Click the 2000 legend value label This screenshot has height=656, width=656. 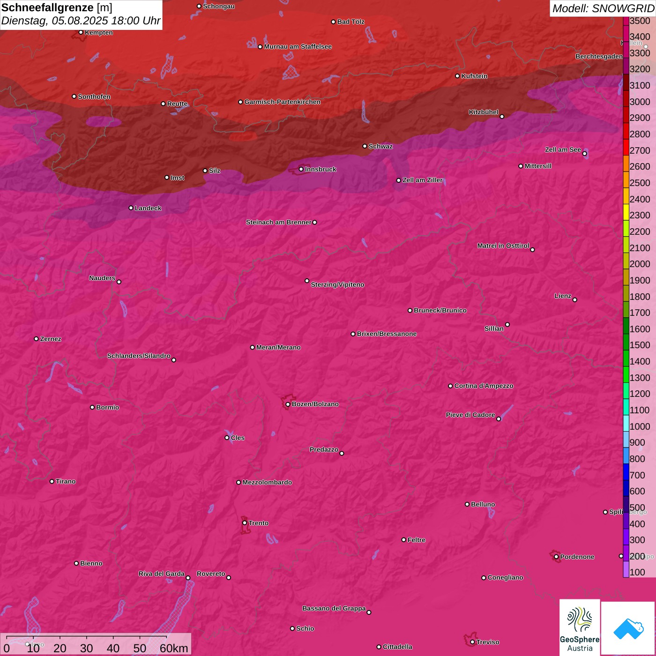pos(640,264)
